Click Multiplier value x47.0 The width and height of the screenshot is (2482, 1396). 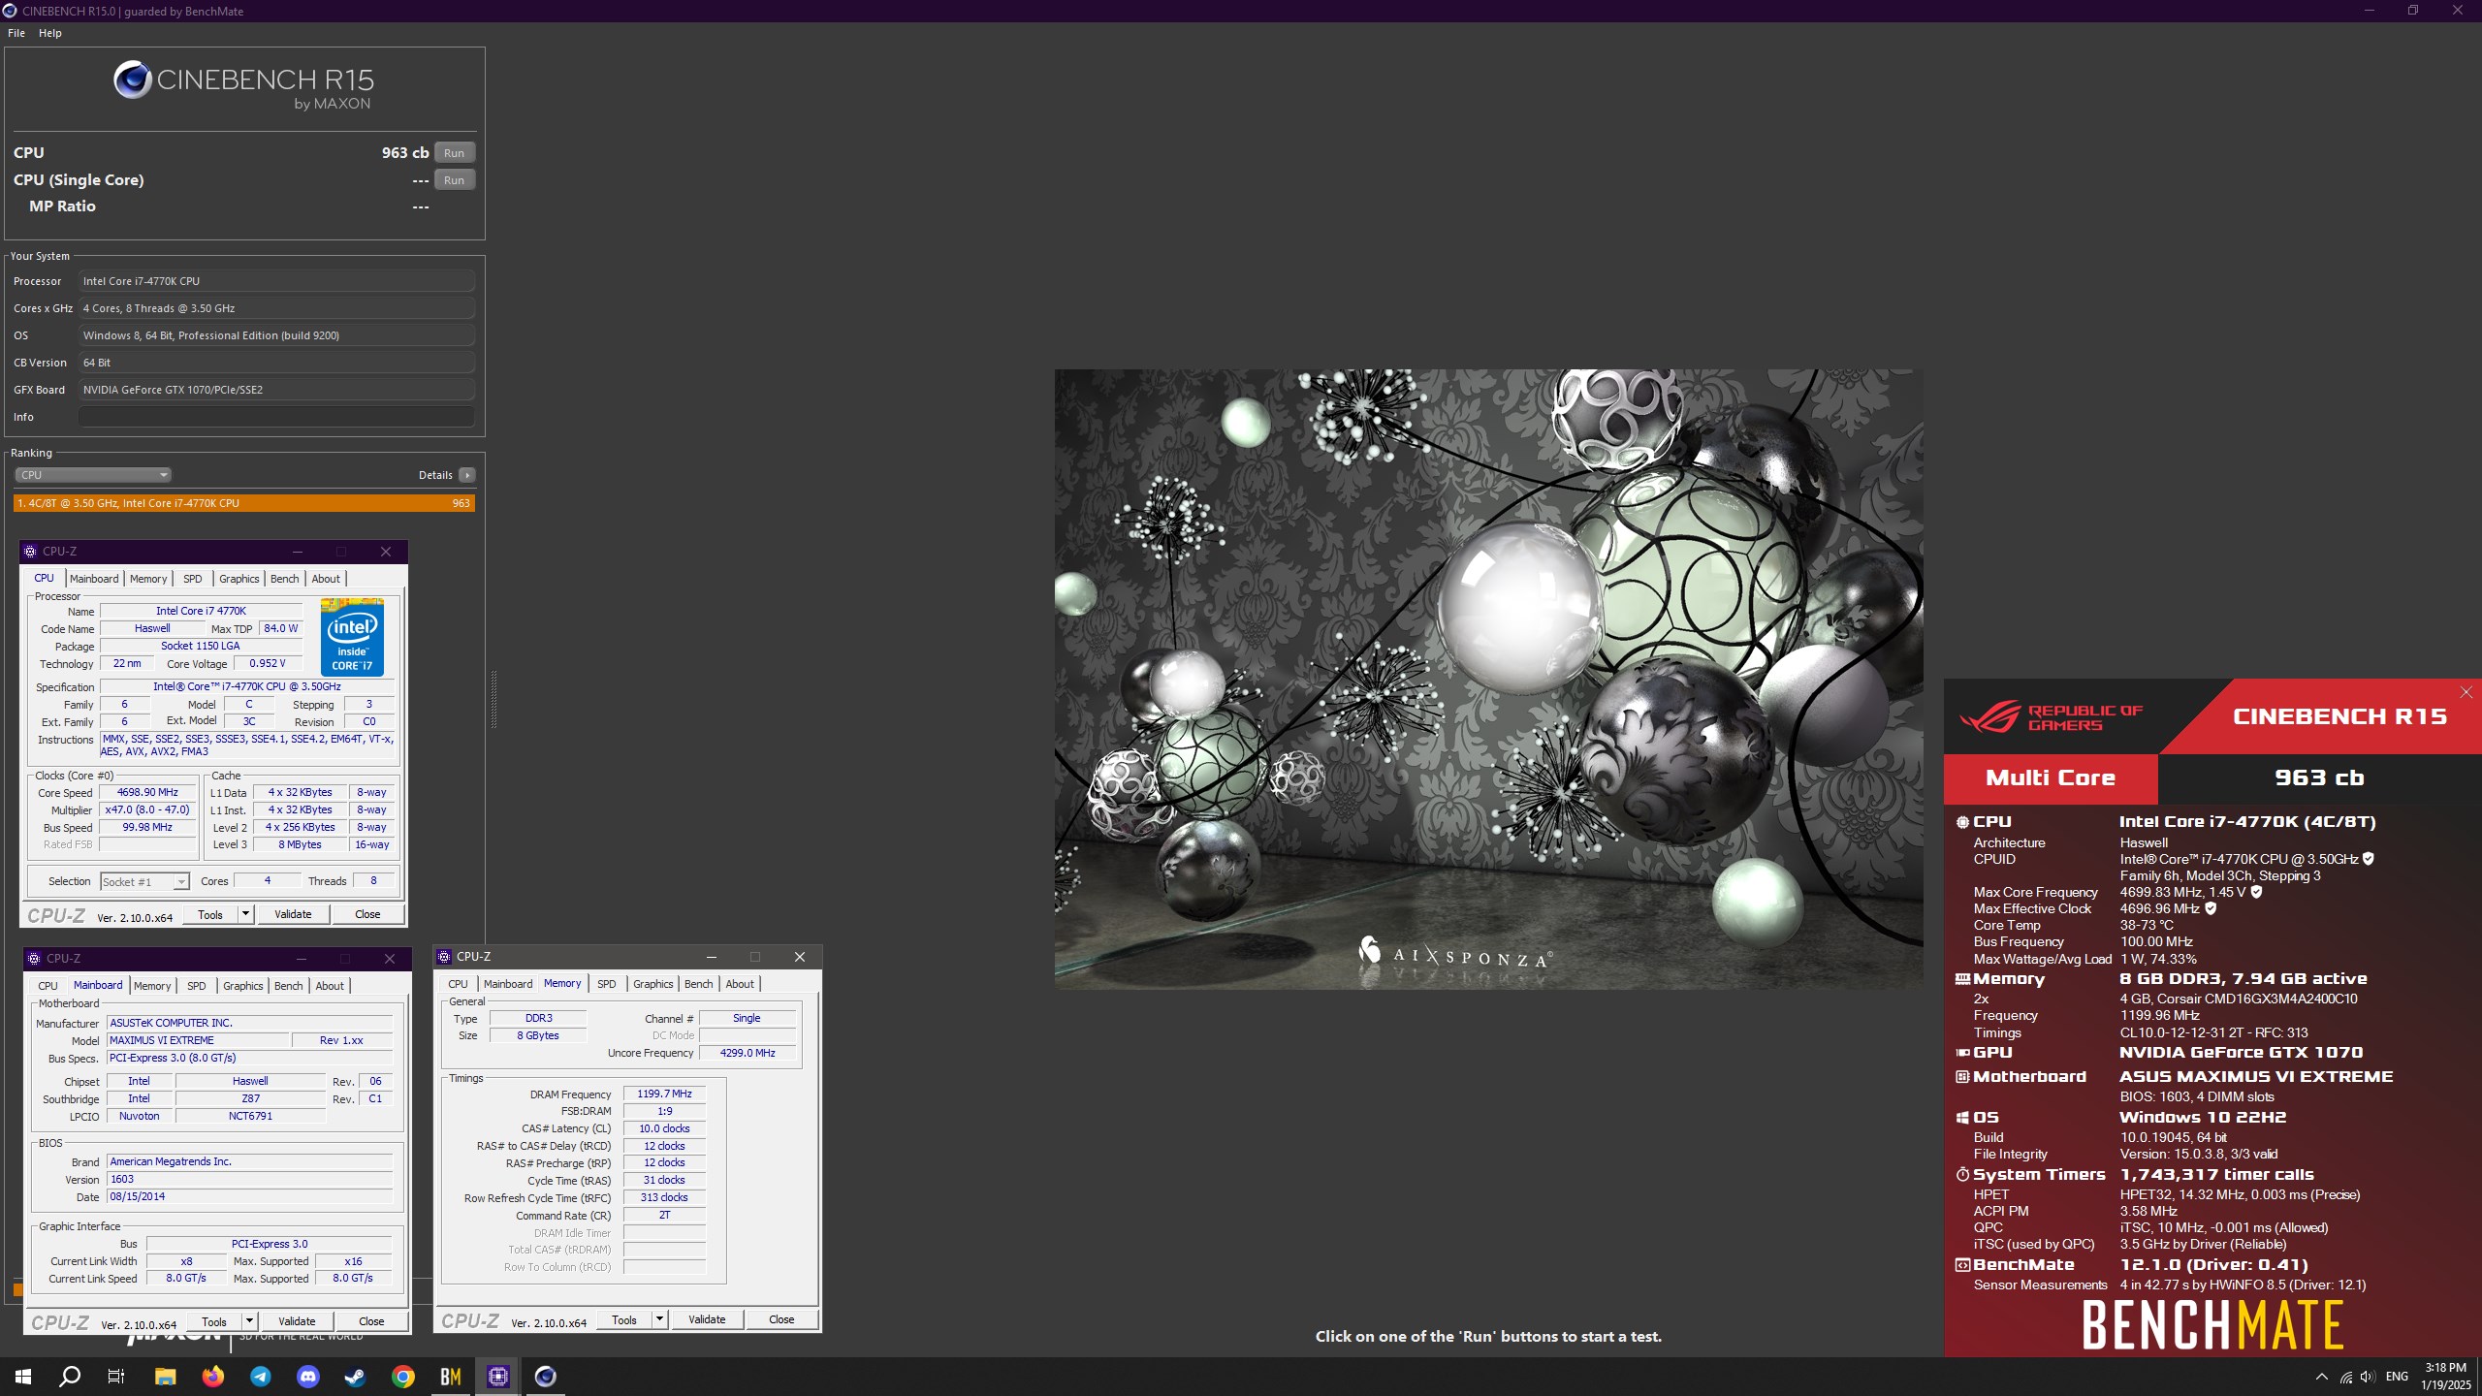coord(147,809)
